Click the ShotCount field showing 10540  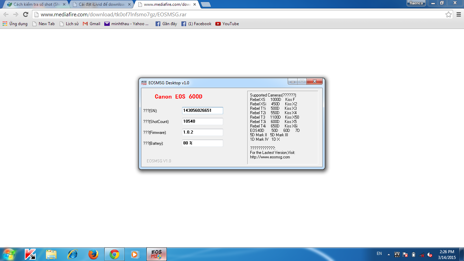click(202, 121)
